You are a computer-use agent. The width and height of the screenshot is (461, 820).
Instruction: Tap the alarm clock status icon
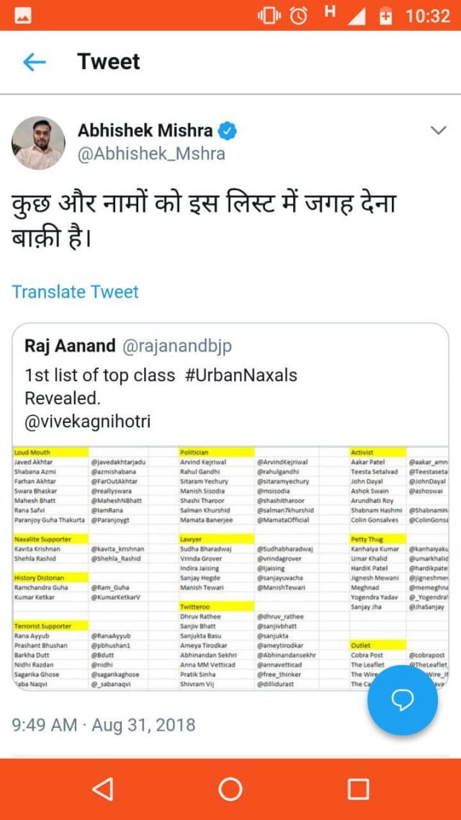[x=298, y=15]
